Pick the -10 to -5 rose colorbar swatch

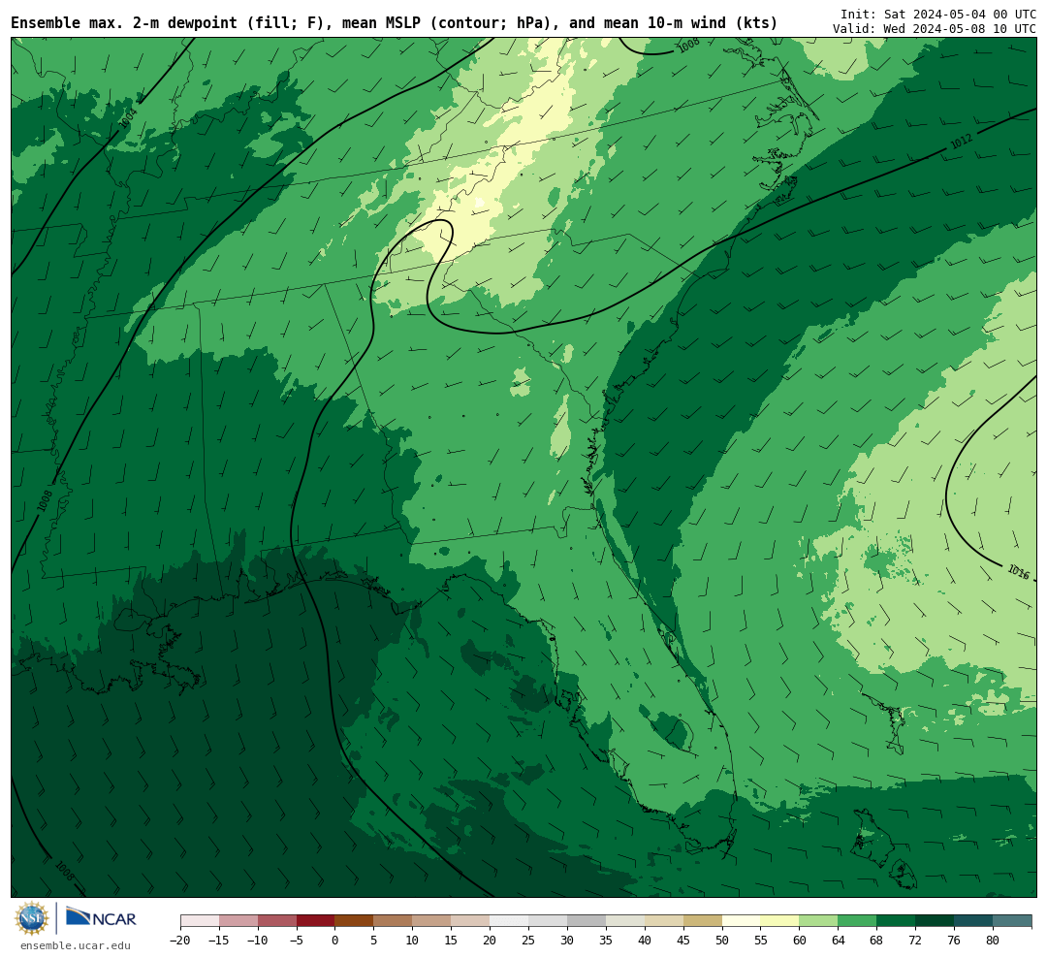[277, 921]
